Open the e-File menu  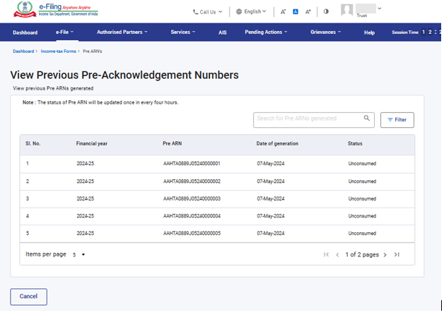tap(64, 32)
